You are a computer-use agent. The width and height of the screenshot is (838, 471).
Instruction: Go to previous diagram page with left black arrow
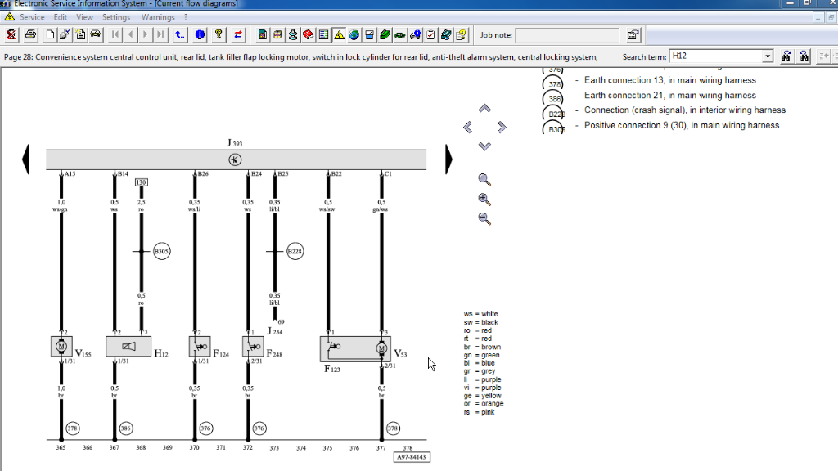(25, 159)
